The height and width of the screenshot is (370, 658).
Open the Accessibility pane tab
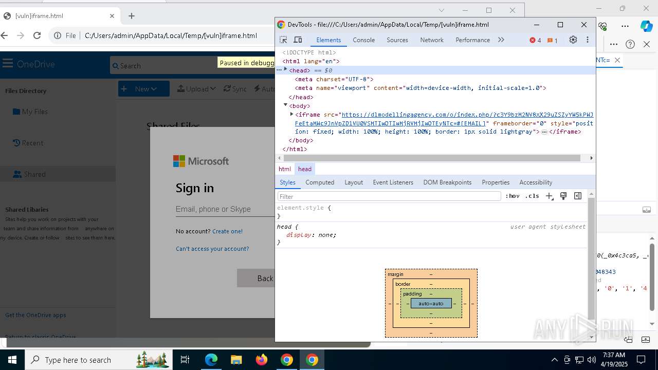coord(536,182)
